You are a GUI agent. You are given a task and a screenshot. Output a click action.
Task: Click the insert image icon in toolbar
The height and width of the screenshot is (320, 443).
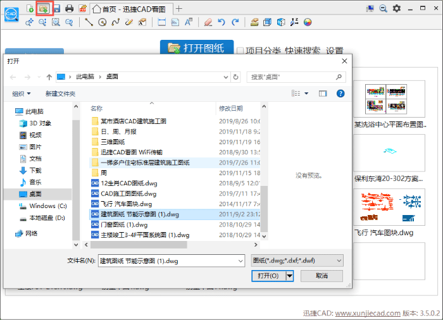(175, 22)
